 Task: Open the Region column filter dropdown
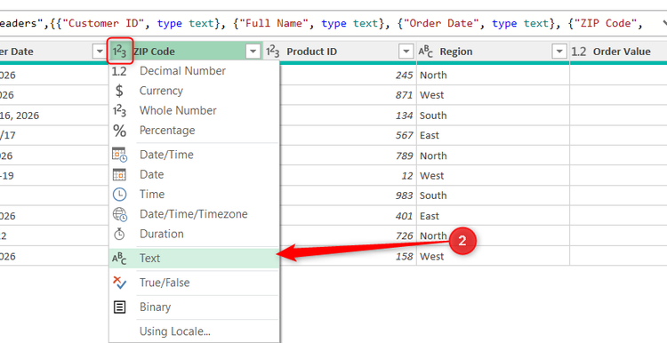pyautogui.click(x=559, y=52)
